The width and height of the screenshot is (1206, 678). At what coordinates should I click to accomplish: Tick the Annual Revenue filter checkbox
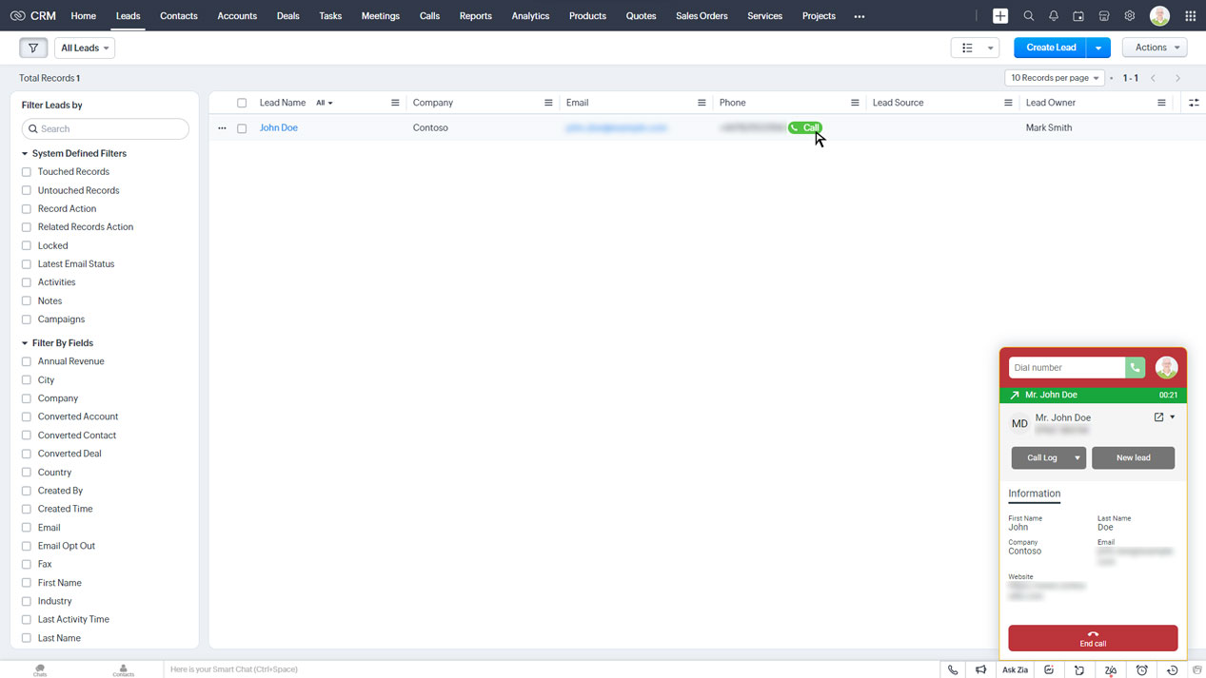(x=27, y=361)
